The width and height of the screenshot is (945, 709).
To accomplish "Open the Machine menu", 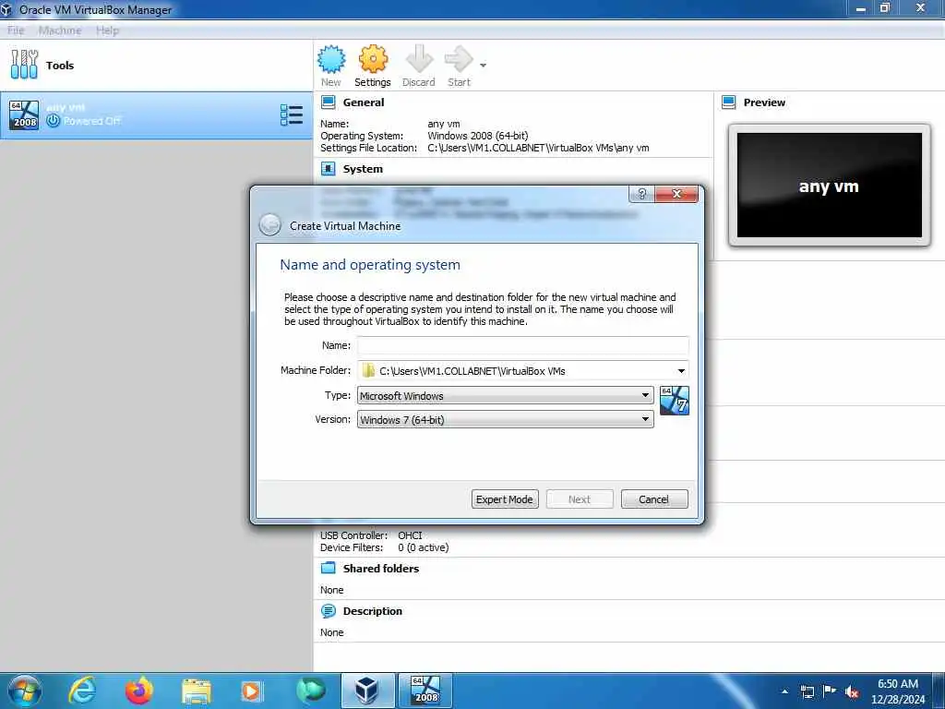I will coord(60,30).
